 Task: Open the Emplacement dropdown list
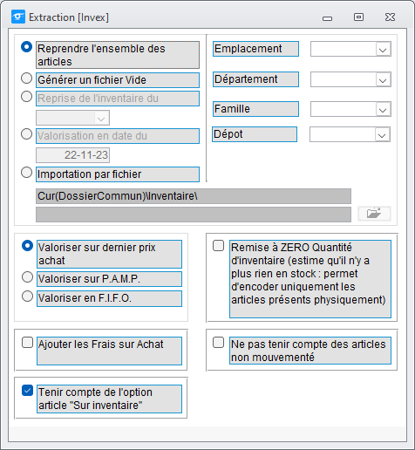point(383,49)
